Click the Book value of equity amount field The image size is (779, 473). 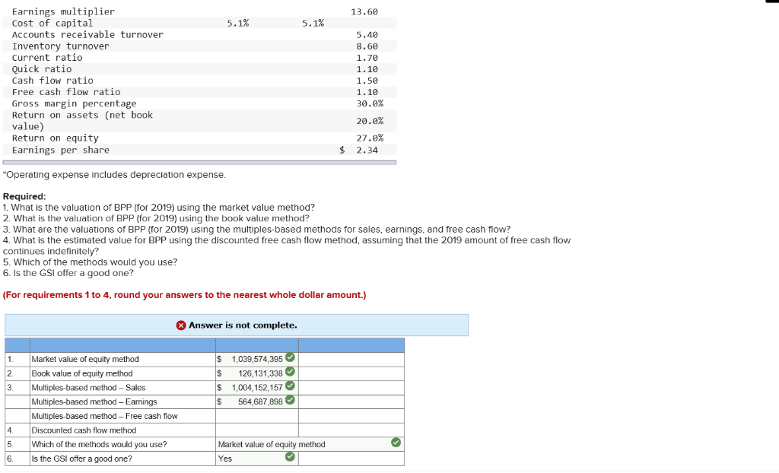click(257, 373)
